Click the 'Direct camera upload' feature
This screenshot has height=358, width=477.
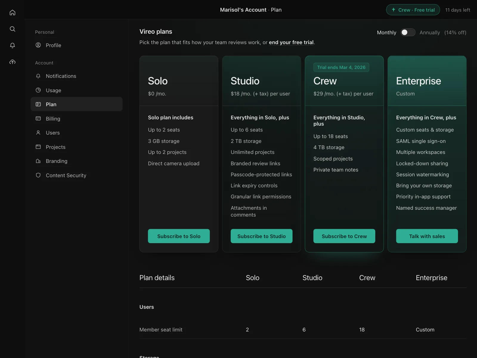point(174,163)
